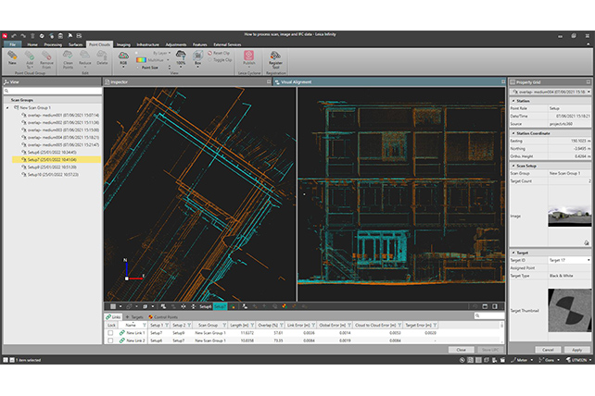Open the Targets tab in the bottom panel
595x396 pixels.
[134, 316]
